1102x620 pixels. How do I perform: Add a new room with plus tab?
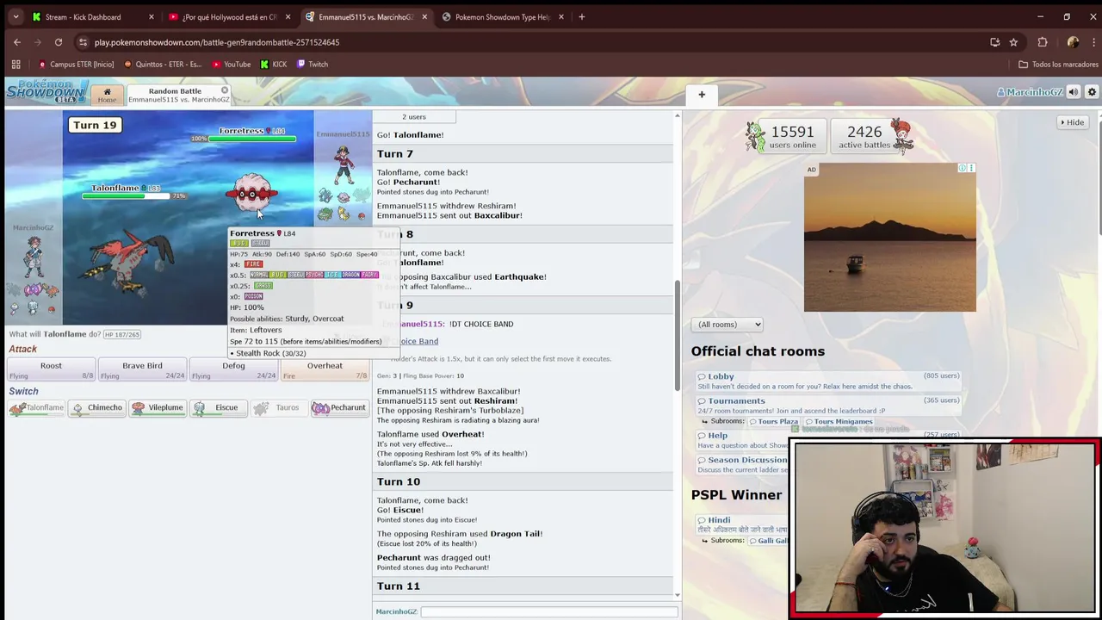click(702, 95)
